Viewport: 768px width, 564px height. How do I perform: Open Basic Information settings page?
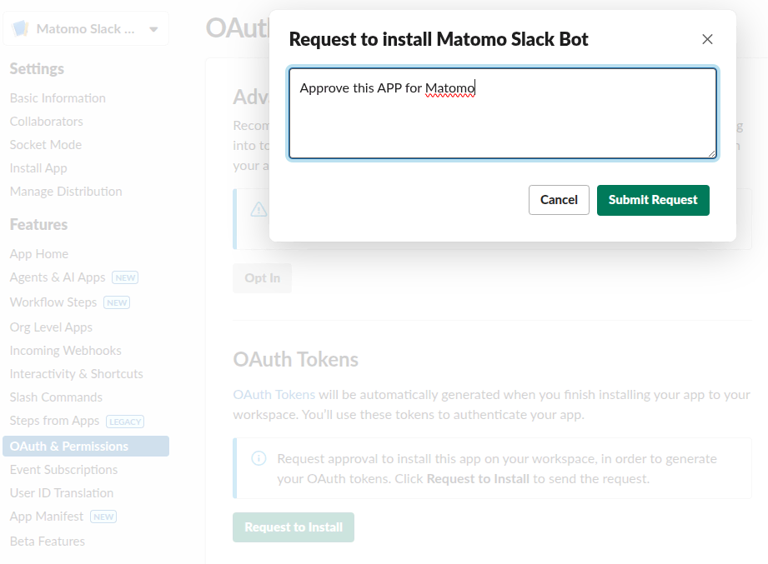coord(58,98)
